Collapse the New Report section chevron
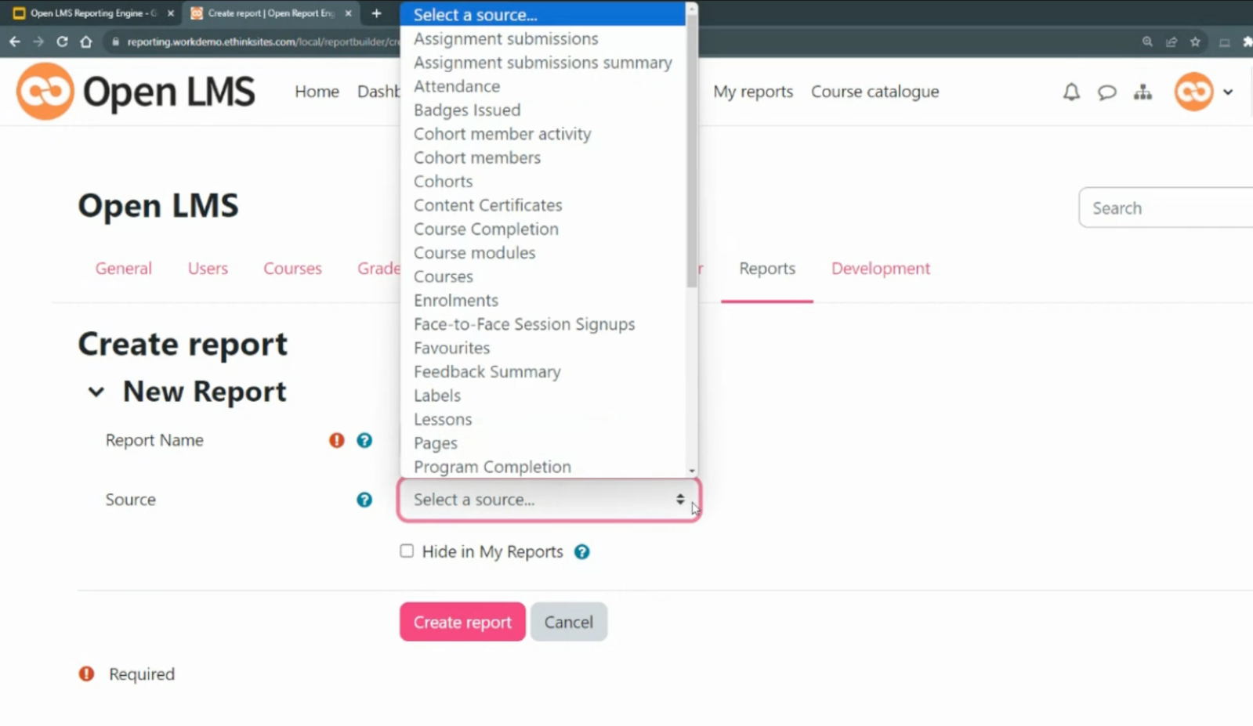Screen dimensions: 1253x726 (96, 392)
